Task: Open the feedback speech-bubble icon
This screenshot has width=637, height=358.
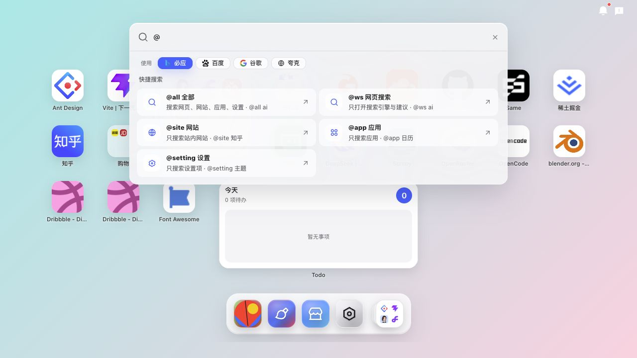Action: pyautogui.click(x=619, y=11)
